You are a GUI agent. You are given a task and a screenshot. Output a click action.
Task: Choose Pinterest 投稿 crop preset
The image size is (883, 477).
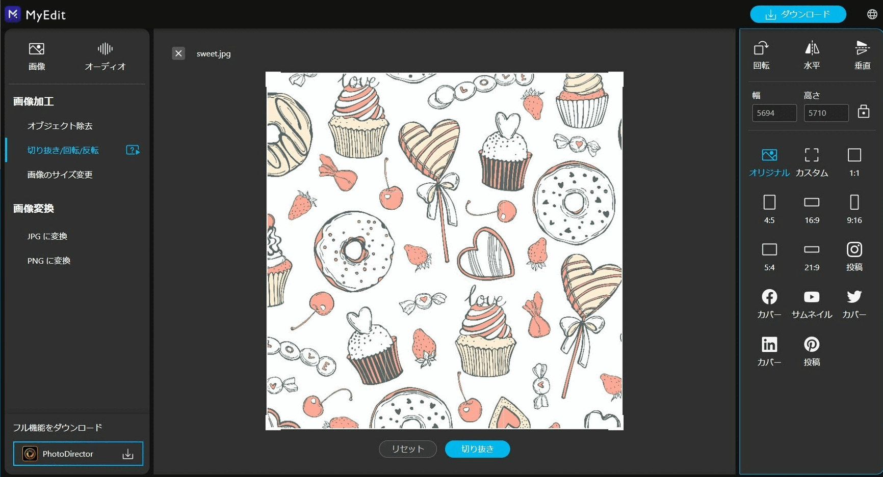click(812, 352)
